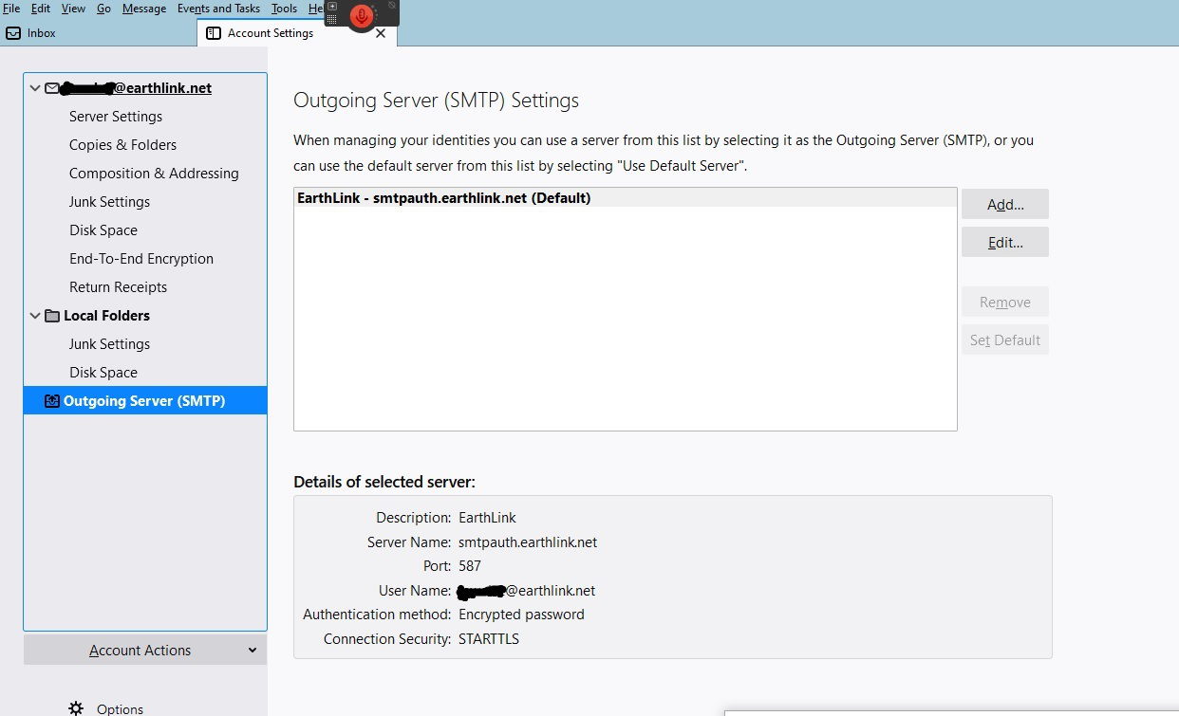1179x716 pixels.
Task: Click the folder icon beside Local Folders
Action: pyautogui.click(x=52, y=316)
